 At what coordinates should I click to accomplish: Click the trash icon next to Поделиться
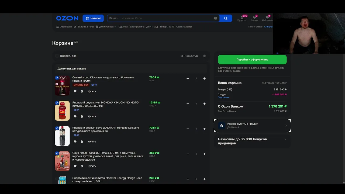(204, 56)
